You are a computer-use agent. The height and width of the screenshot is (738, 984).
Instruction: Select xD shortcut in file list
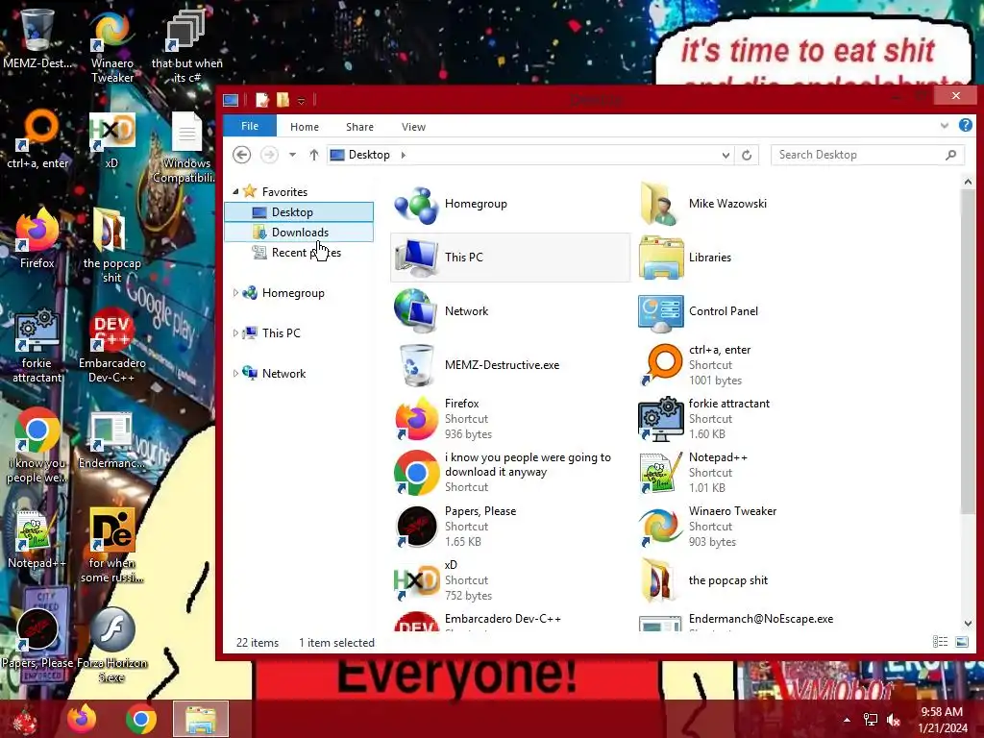click(x=509, y=579)
